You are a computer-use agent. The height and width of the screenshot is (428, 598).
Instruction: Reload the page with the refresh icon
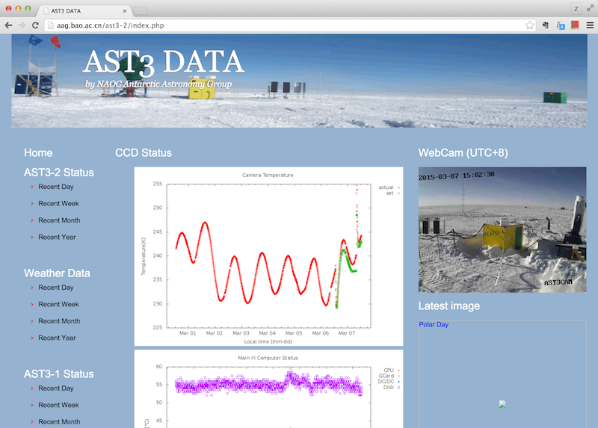point(34,25)
